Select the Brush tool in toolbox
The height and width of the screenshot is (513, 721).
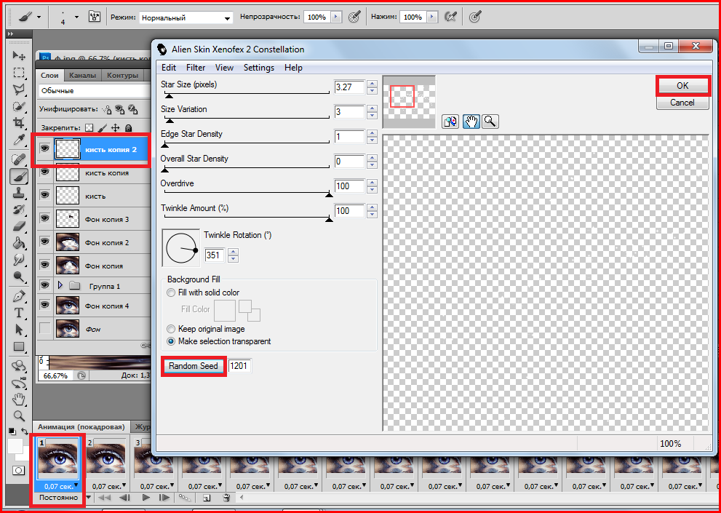click(18, 176)
